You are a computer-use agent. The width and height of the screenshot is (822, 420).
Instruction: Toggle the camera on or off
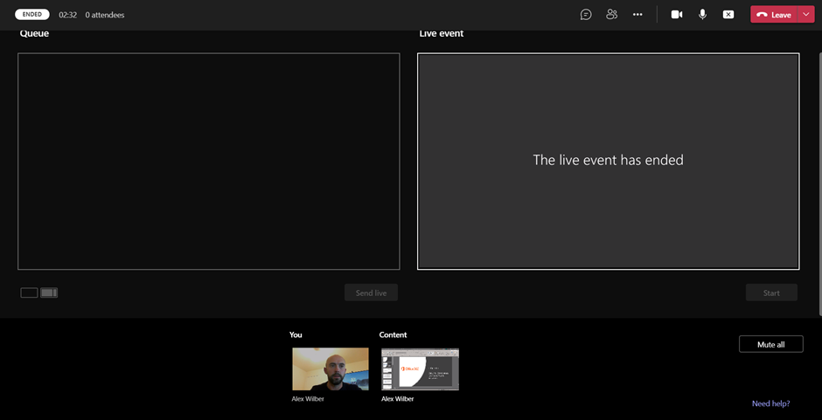pos(676,15)
